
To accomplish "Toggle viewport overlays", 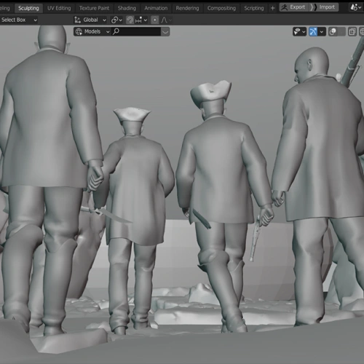I will 333,31.
